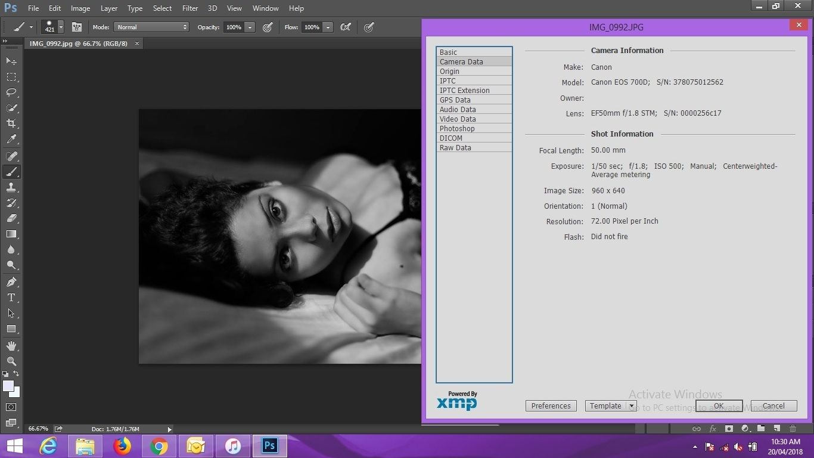The height and width of the screenshot is (458, 814).
Task: Click the link layers icon
Action: pyautogui.click(x=696, y=428)
